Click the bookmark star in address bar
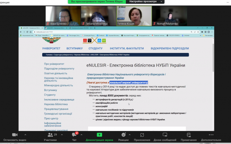 (198, 32)
